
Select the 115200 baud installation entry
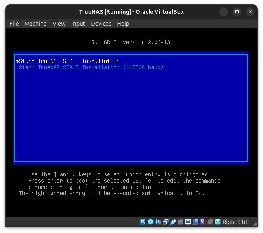click(91, 67)
